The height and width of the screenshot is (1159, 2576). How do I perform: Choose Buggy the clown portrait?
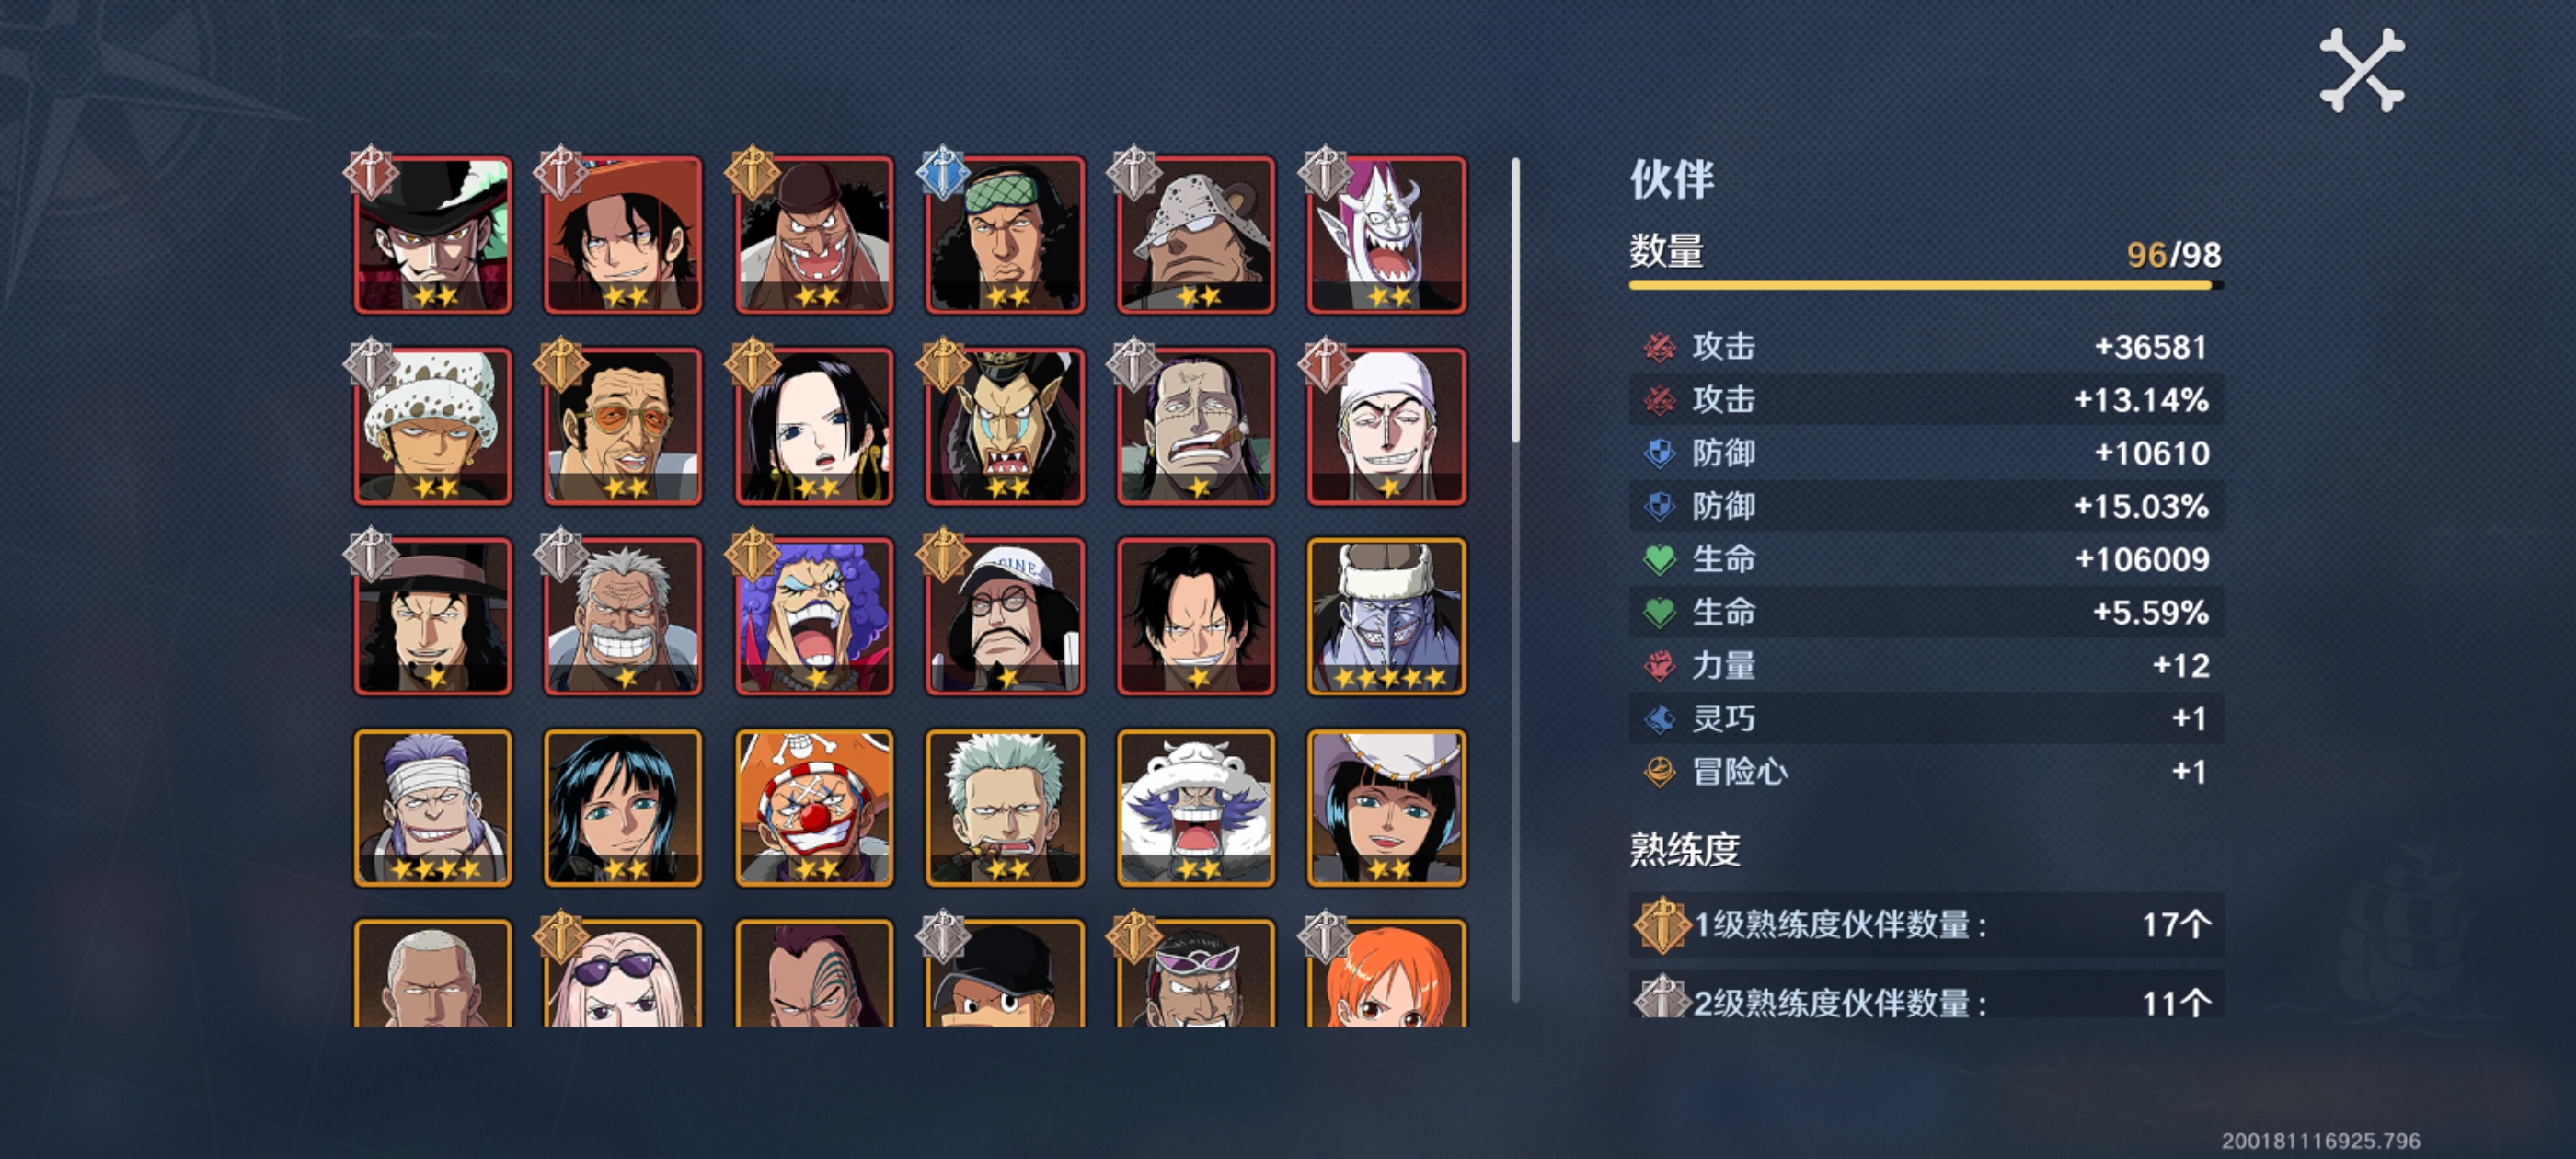click(814, 808)
